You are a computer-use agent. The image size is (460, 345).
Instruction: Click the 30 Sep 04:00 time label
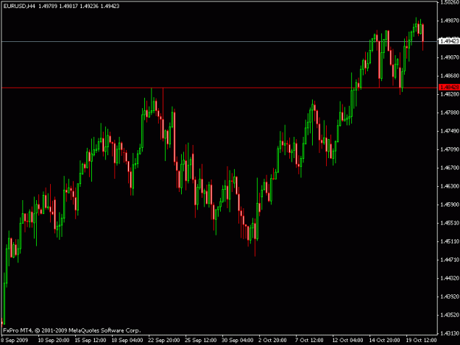coord(238,340)
